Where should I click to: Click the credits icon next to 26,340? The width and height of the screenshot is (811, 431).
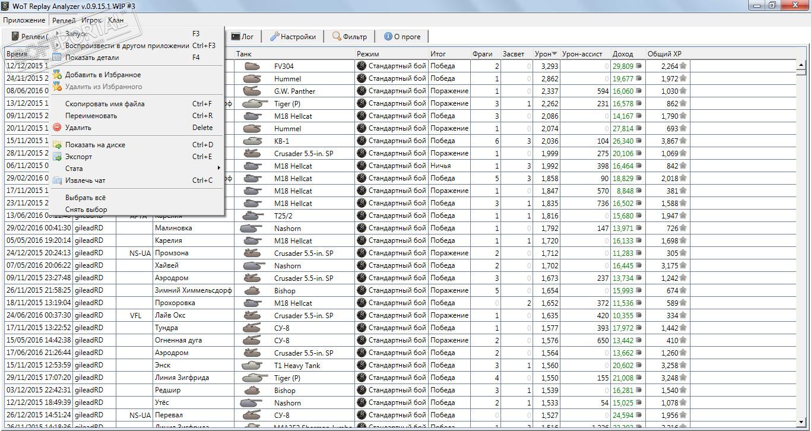coord(639,141)
